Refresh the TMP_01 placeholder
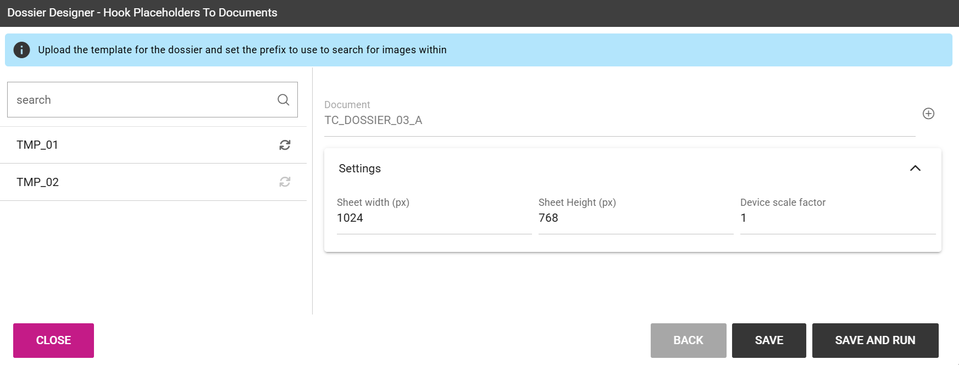The image size is (959, 365). (285, 145)
